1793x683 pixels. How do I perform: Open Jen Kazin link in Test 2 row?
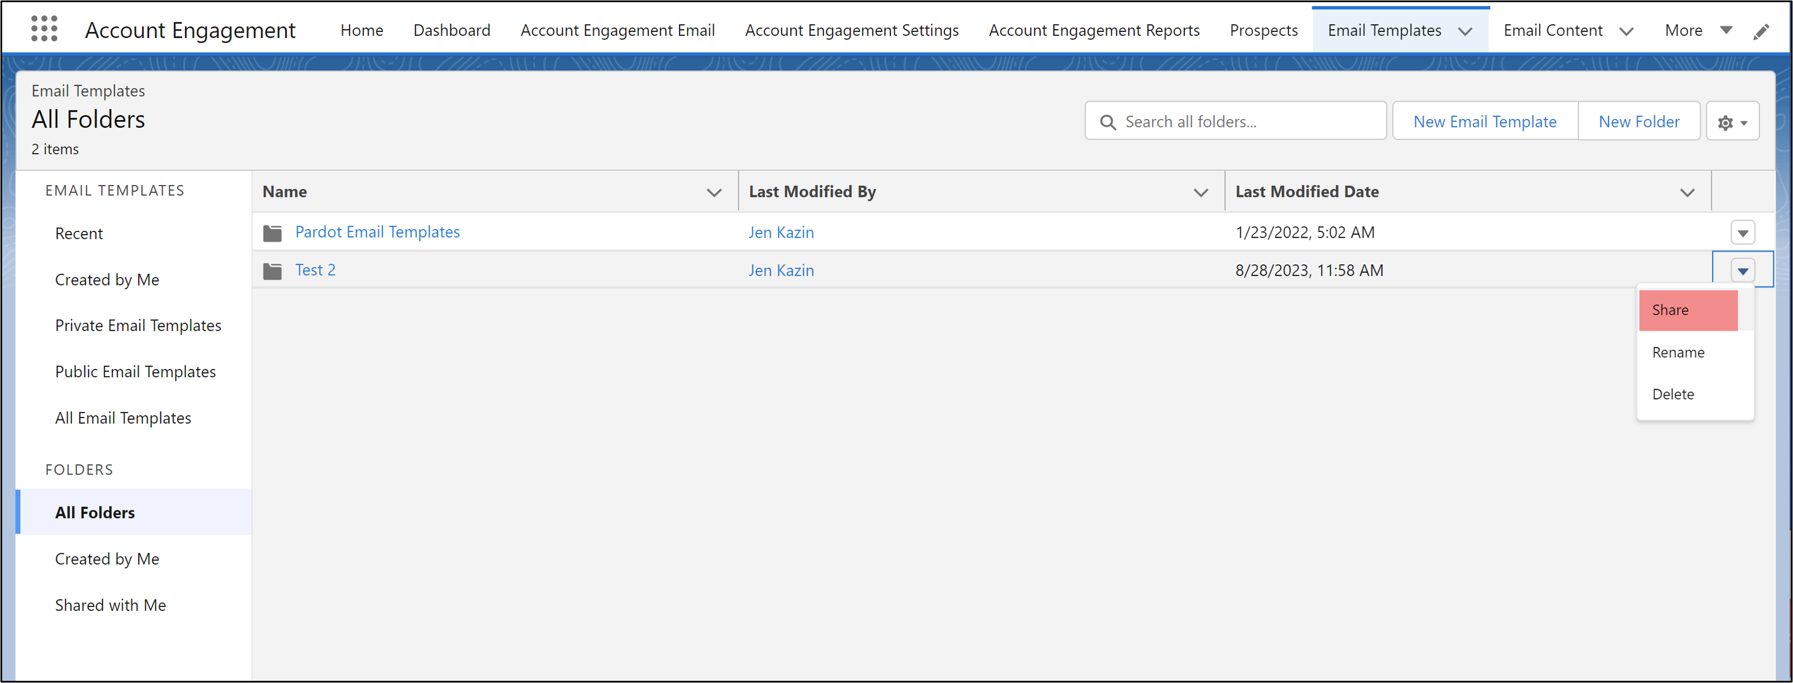(781, 271)
